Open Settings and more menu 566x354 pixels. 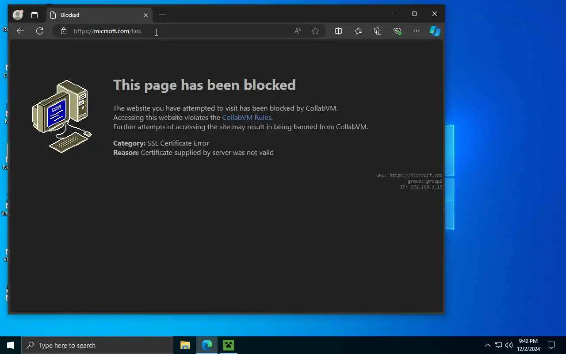(417, 31)
